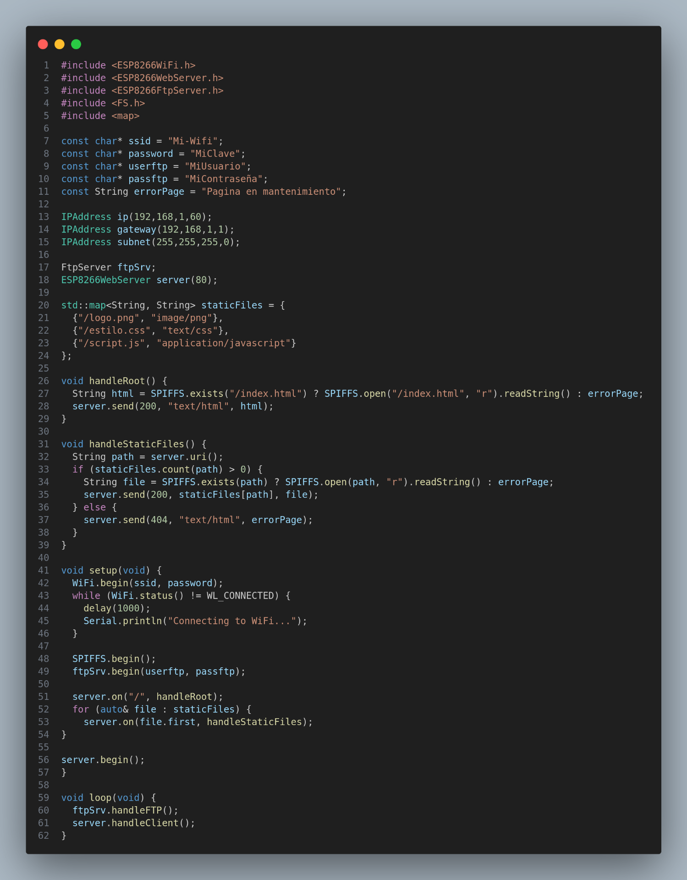Click the "application/javascript" string
The width and height of the screenshot is (687, 880).
click(224, 343)
